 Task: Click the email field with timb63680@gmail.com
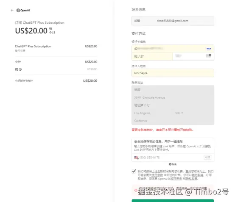click(173, 21)
